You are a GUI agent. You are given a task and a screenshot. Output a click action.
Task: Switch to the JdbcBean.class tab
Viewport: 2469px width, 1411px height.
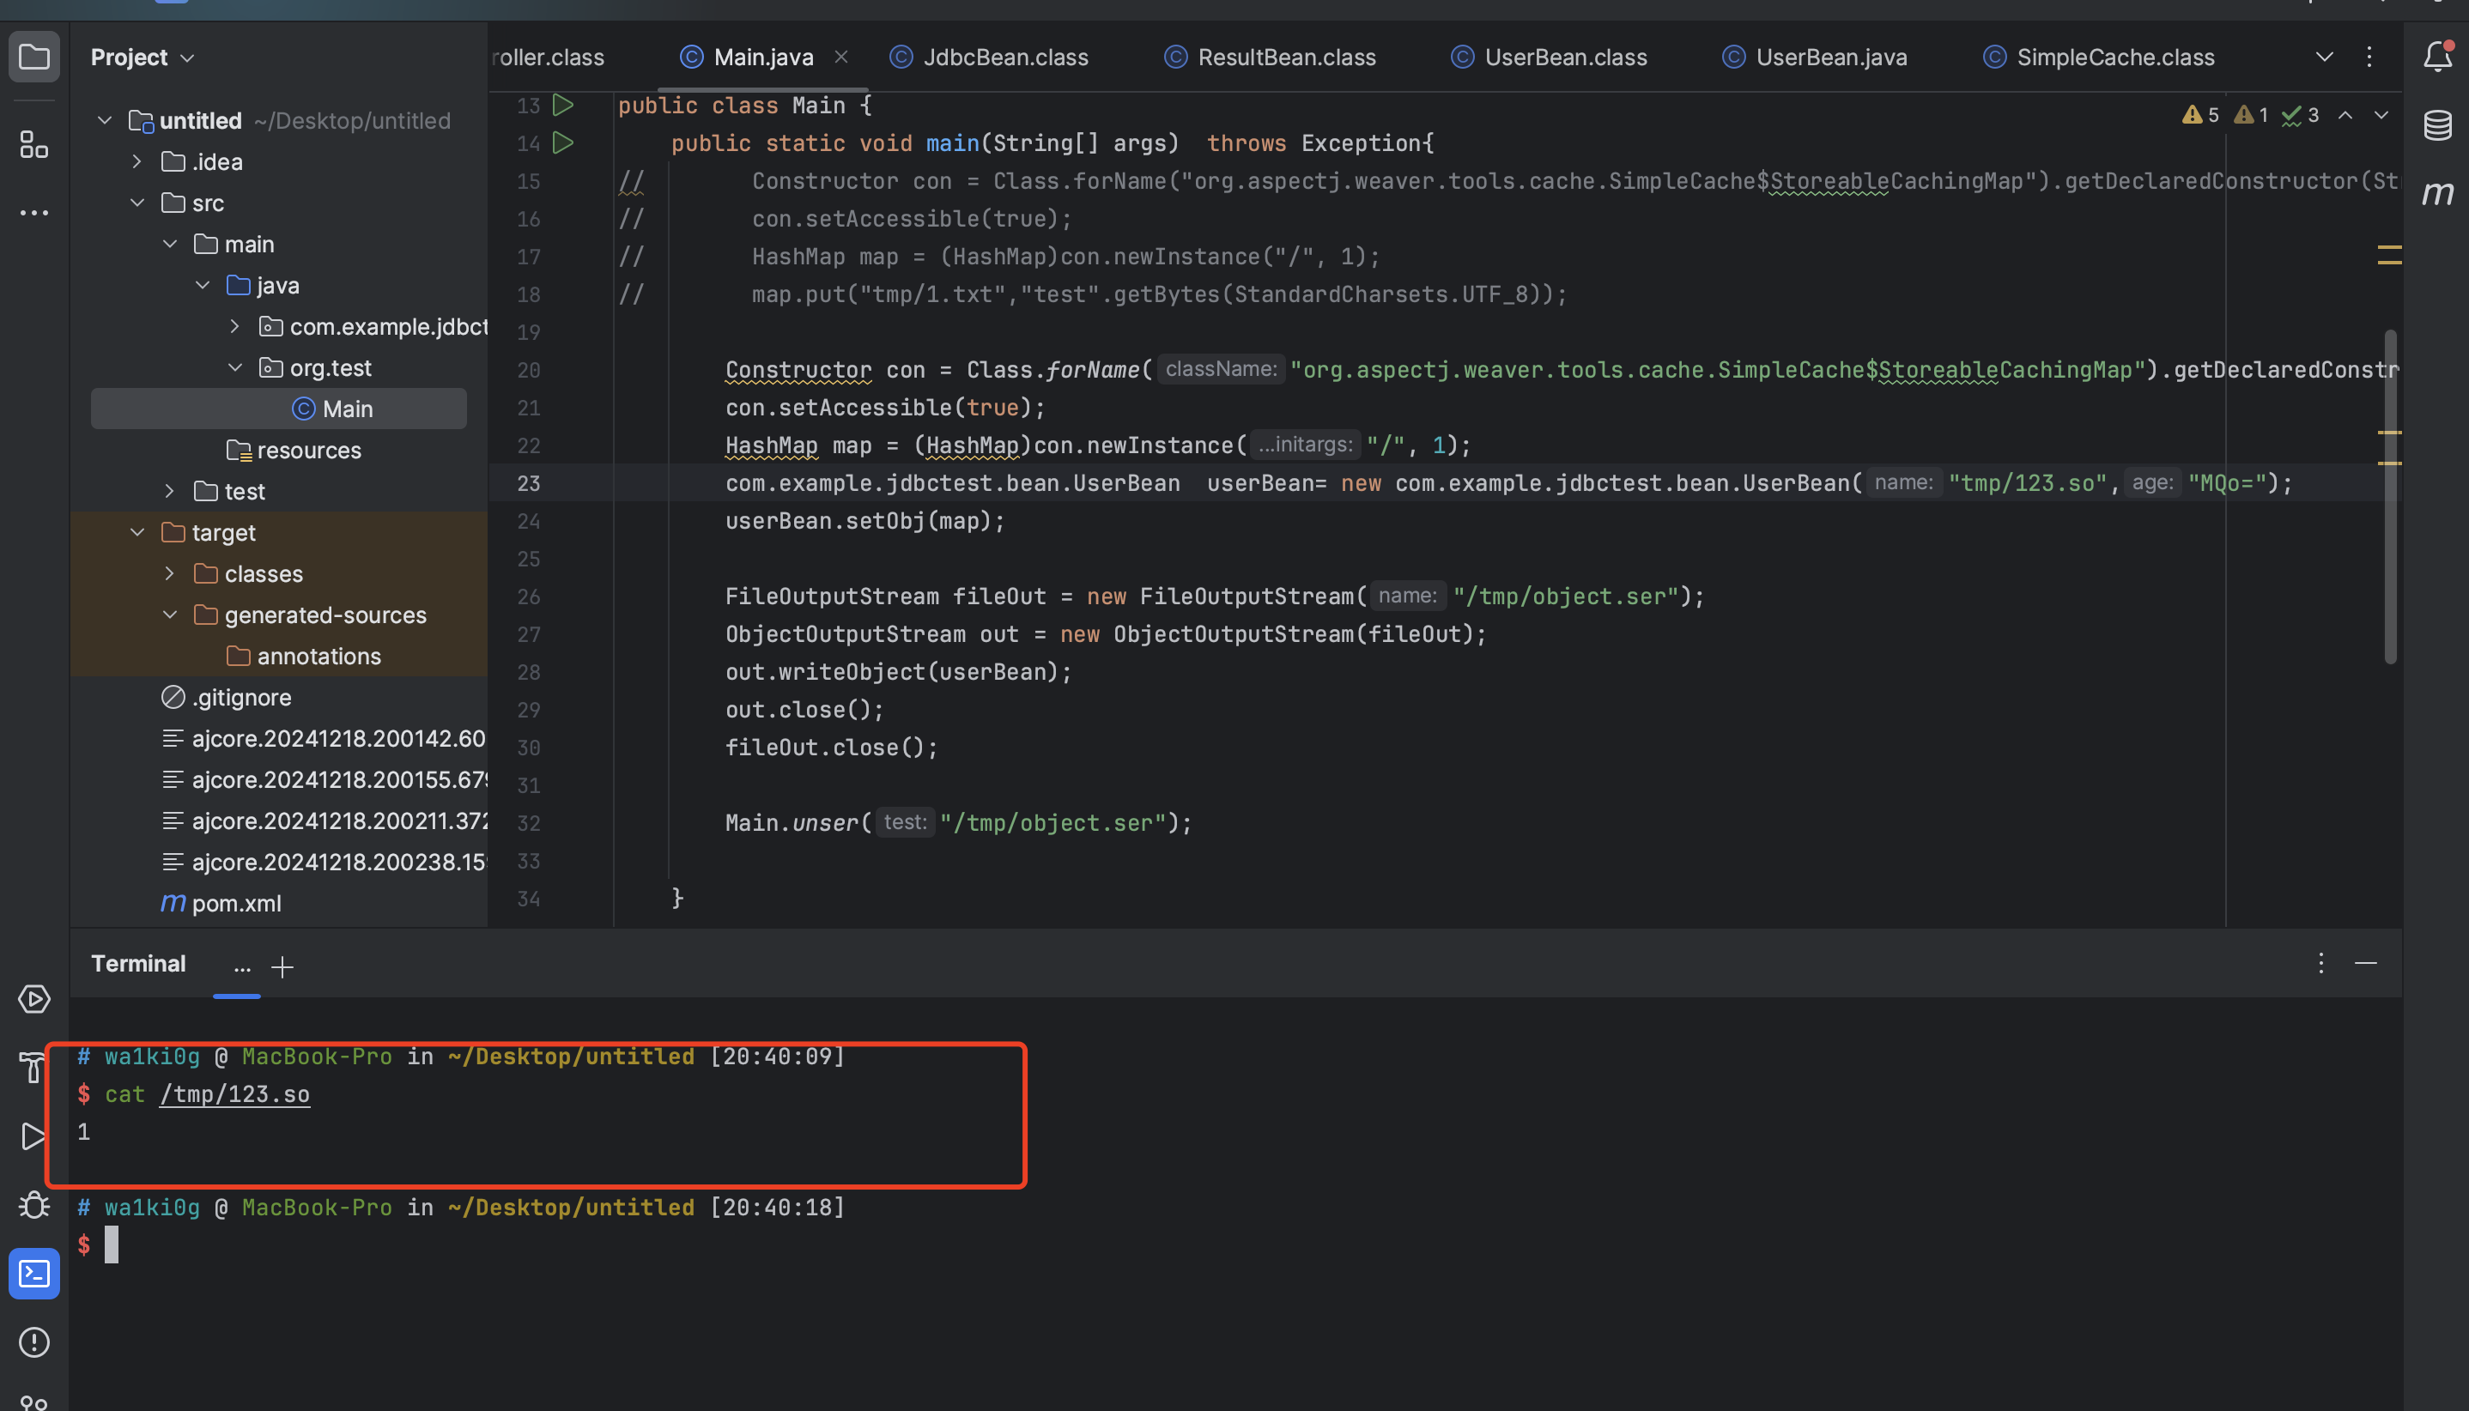point(990,58)
